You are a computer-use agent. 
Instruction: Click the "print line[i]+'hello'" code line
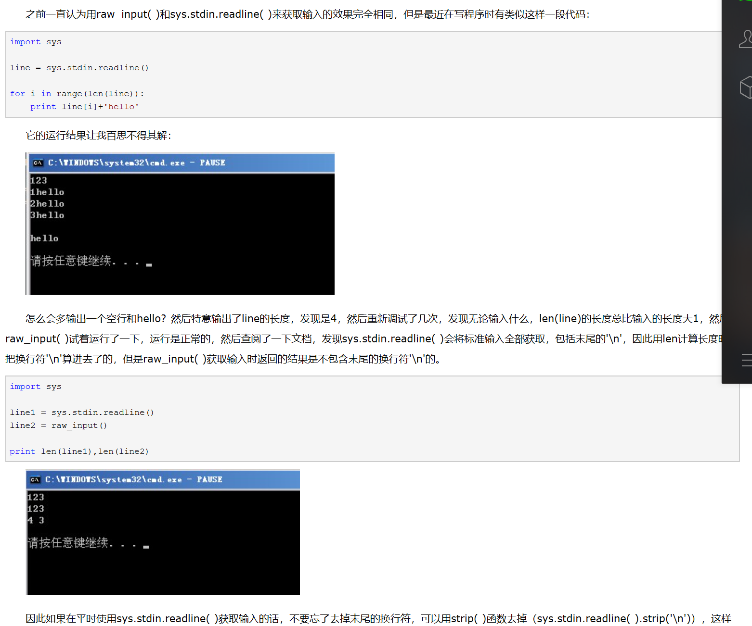coord(85,107)
